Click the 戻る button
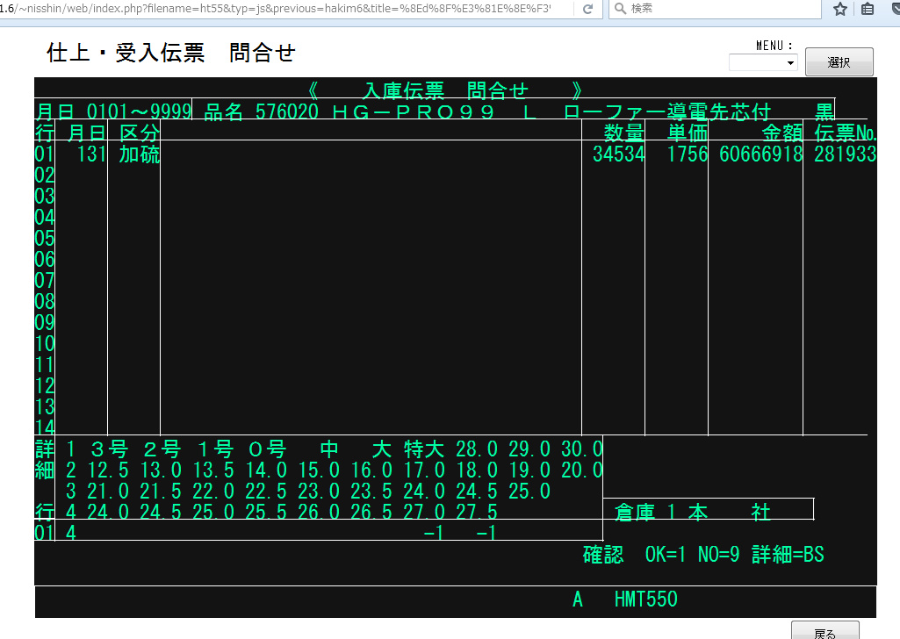900x639 pixels. tap(824, 631)
